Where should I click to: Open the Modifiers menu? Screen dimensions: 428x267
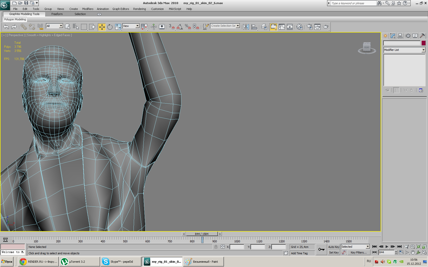pyautogui.click(x=88, y=9)
